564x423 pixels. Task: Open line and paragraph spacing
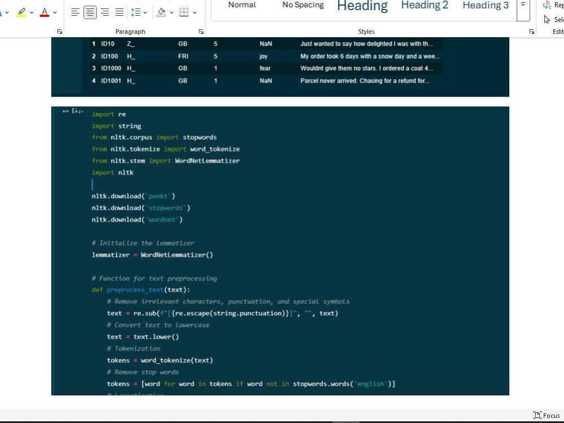pos(135,12)
